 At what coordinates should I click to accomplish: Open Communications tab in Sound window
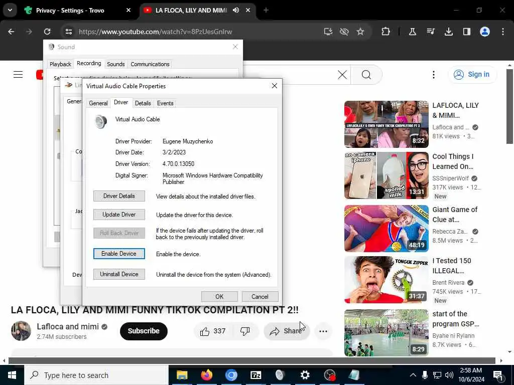(150, 64)
